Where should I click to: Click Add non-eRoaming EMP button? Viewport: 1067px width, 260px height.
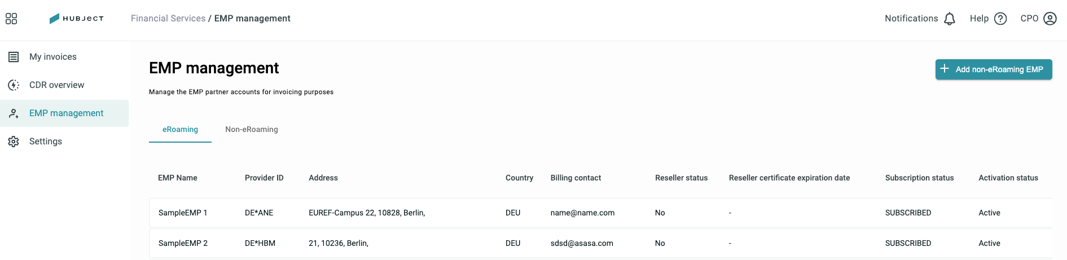click(x=994, y=69)
